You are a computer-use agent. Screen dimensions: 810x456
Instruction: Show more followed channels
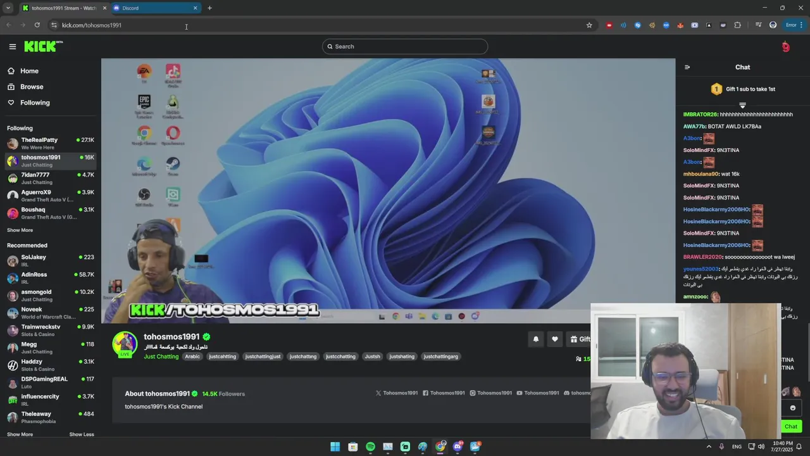[20, 230]
